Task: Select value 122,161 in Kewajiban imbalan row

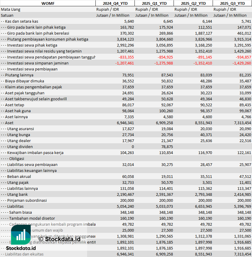Action: tap(244, 153)
